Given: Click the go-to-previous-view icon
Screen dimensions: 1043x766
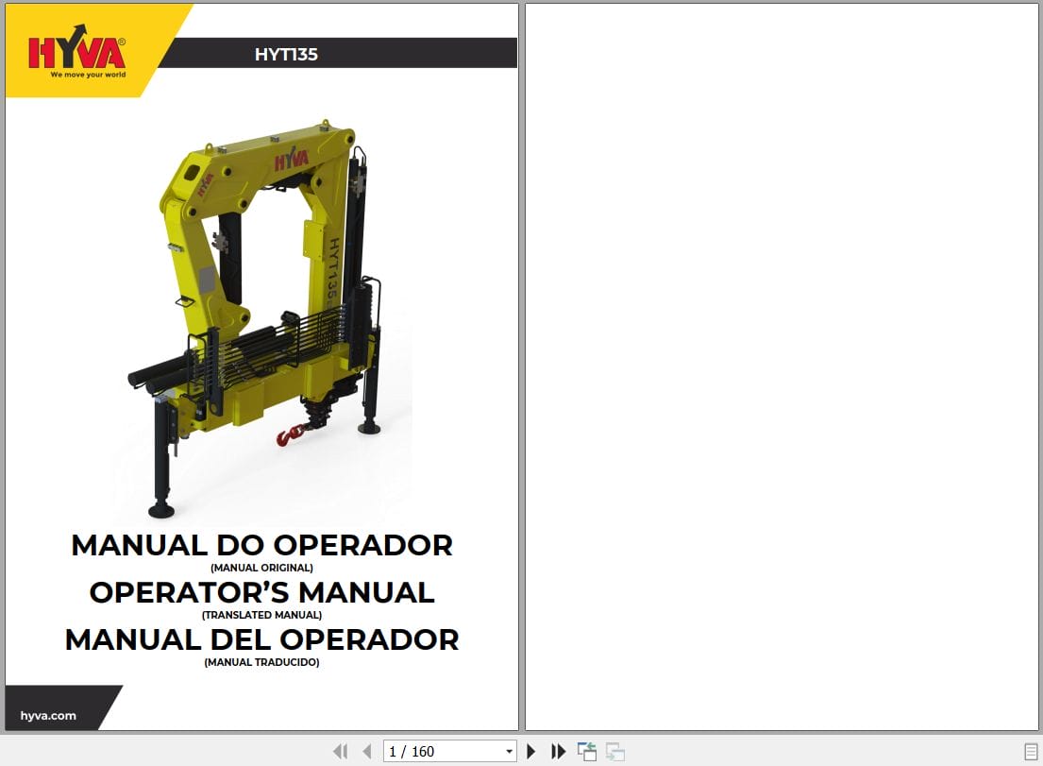Looking at the screenshot, I should (x=587, y=751).
